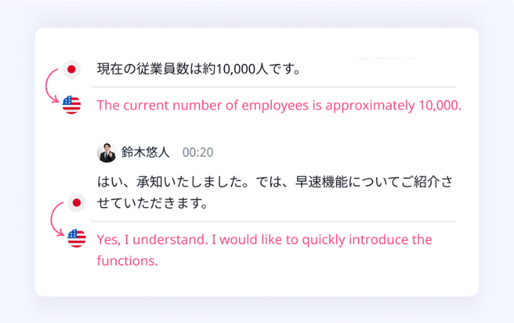This screenshot has width=514, height=323.
Task: Click the word "functions." in the translation
Action: tap(127, 261)
